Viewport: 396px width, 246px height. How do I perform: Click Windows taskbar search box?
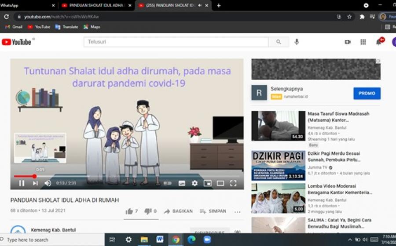(x=52, y=240)
